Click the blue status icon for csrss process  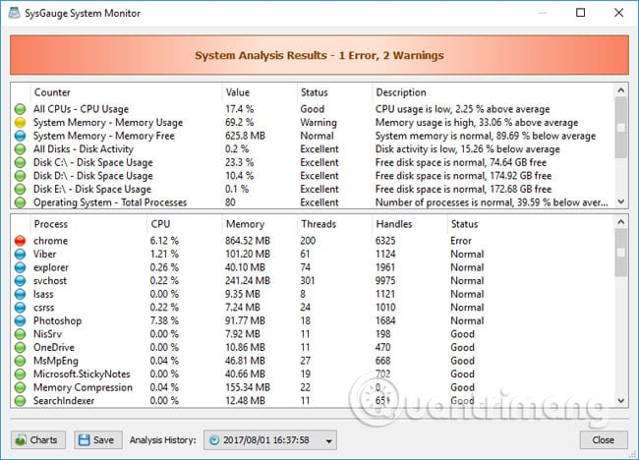[x=20, y=308]
